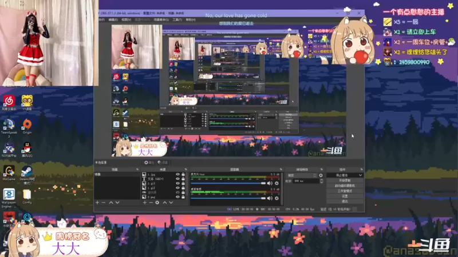Adjust the transition duration stepper arrows
458x257 pixels.
pyautogui.click(x=321, y=181)
